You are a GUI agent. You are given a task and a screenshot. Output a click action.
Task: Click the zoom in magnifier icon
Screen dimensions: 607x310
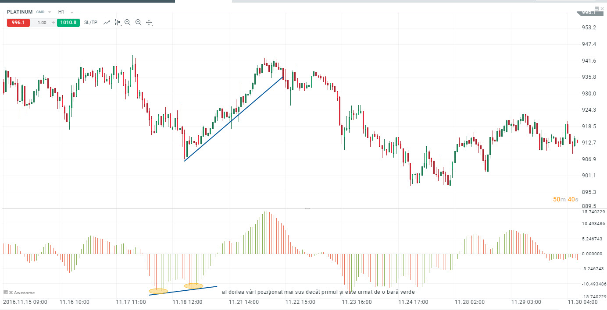coord(138,22)
